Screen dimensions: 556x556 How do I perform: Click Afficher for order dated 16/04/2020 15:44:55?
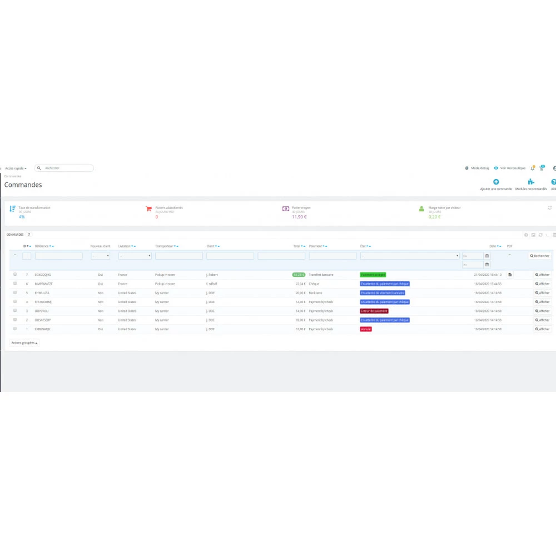coord(542,284)
